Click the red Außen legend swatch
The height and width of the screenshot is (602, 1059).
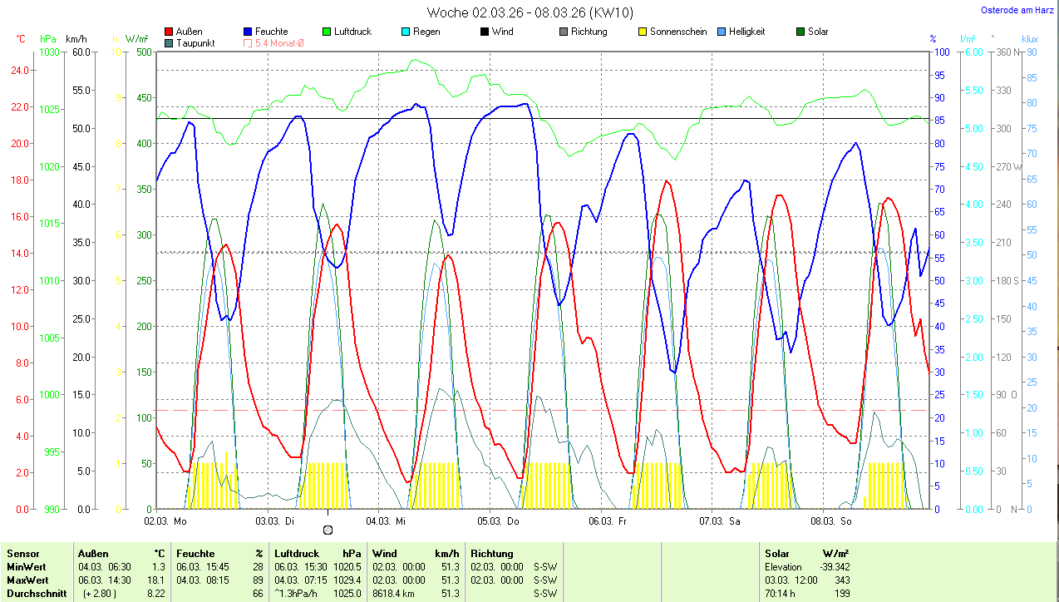[x=170, y=32]
